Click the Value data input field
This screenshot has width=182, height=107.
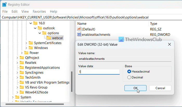pos(99,72)
